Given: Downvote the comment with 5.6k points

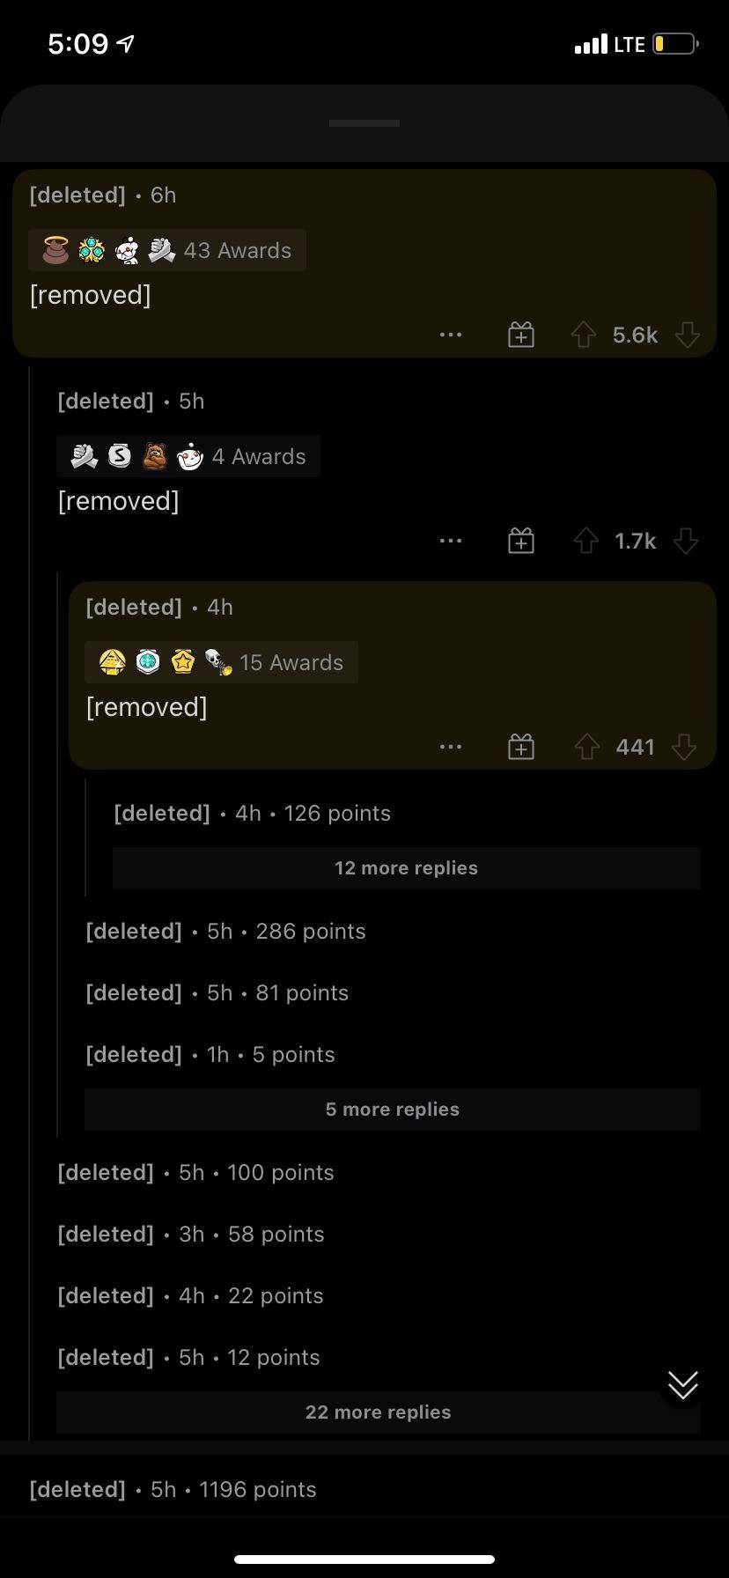Looking at the screenshot, I should click(687, 335).
